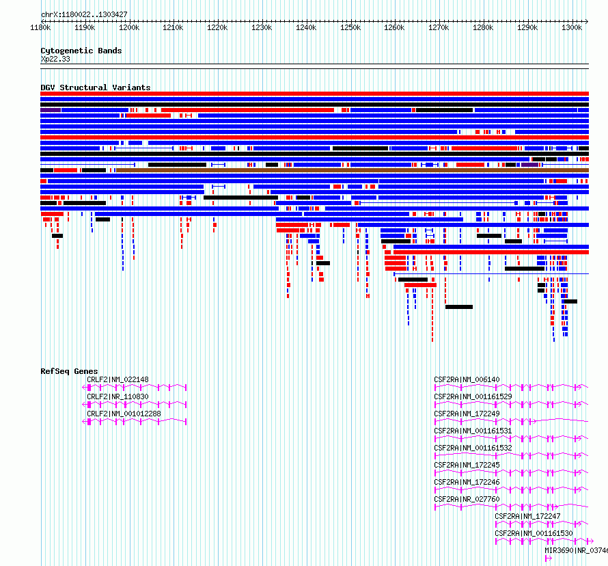The width and height of the screenshot is (608, 566).
Task: Click the 1270k ruler label
Action: pyautogui.click(x=439, y=27)
